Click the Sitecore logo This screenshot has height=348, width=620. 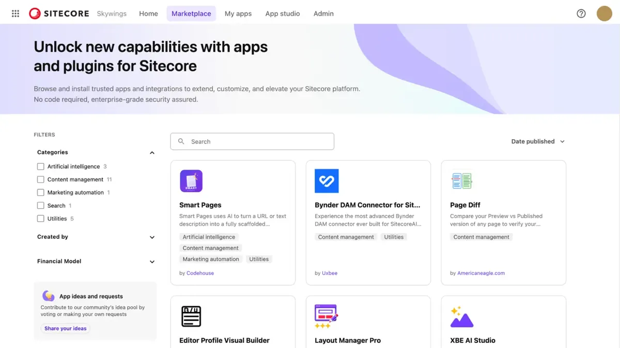tap(59, 13)
